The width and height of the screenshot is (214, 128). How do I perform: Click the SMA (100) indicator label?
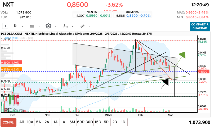pyautogui.click(x=12, y=38)
